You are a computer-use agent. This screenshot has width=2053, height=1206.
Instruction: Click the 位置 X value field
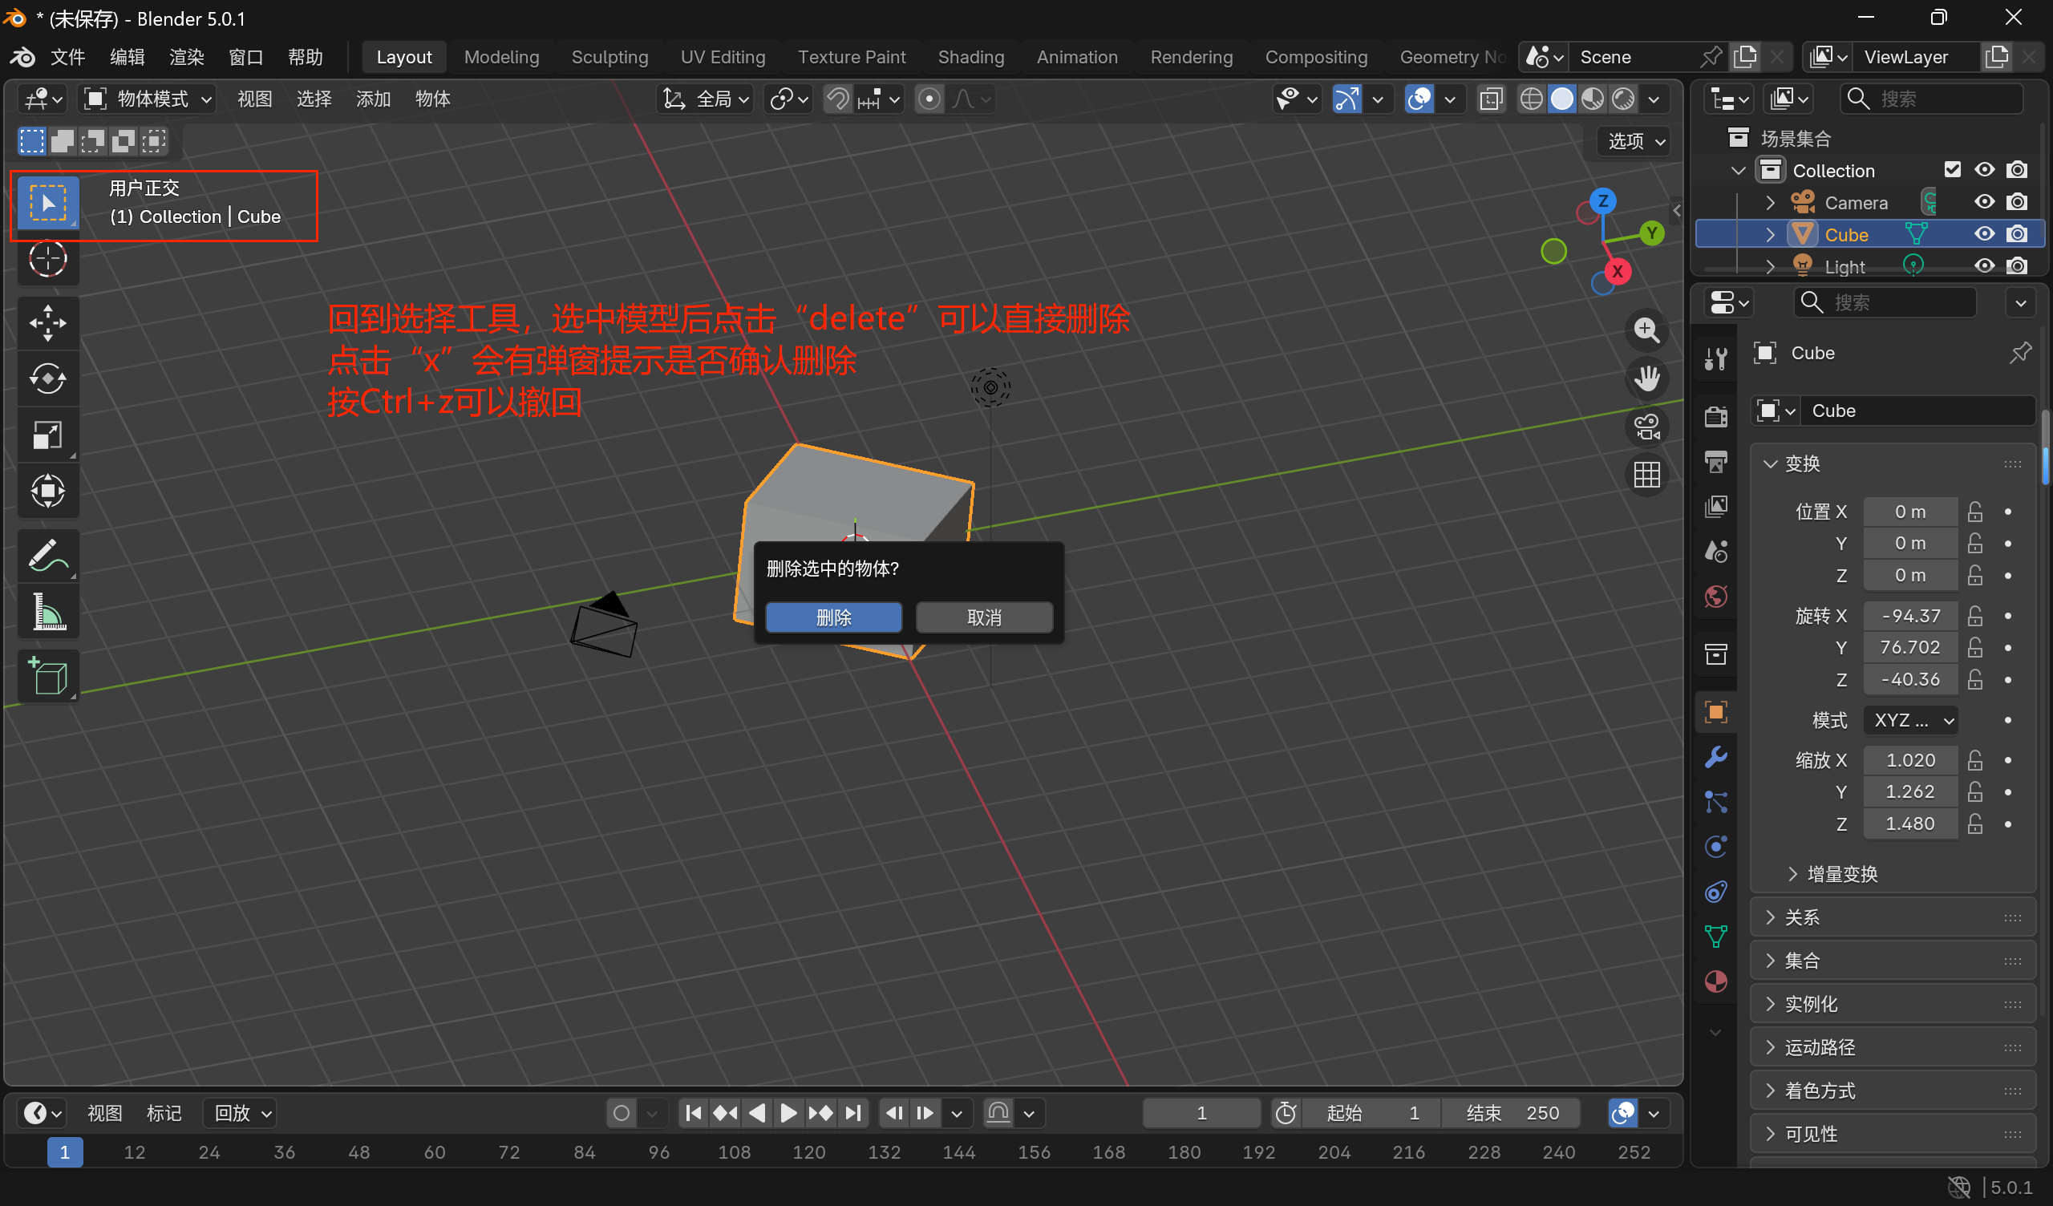[1909, 512]
